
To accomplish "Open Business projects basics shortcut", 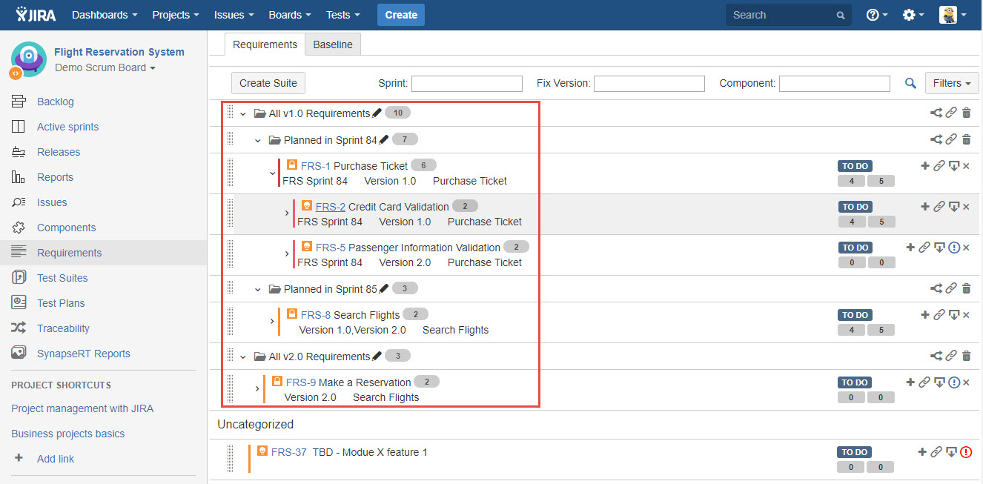I will point(68,434).
